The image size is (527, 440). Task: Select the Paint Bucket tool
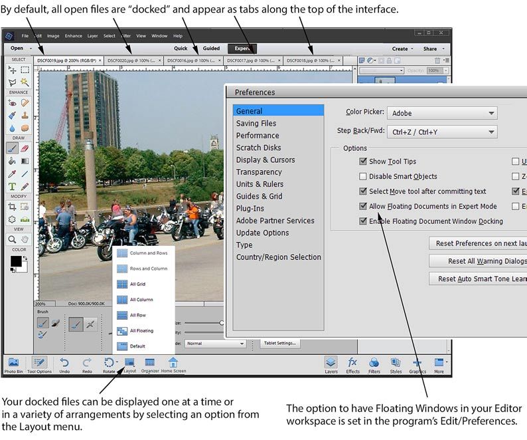point(12,162)
